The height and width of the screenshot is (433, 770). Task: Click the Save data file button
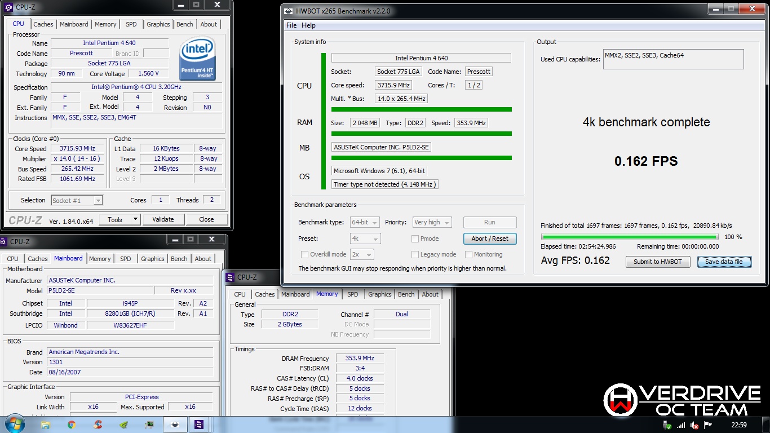(724, 262)
